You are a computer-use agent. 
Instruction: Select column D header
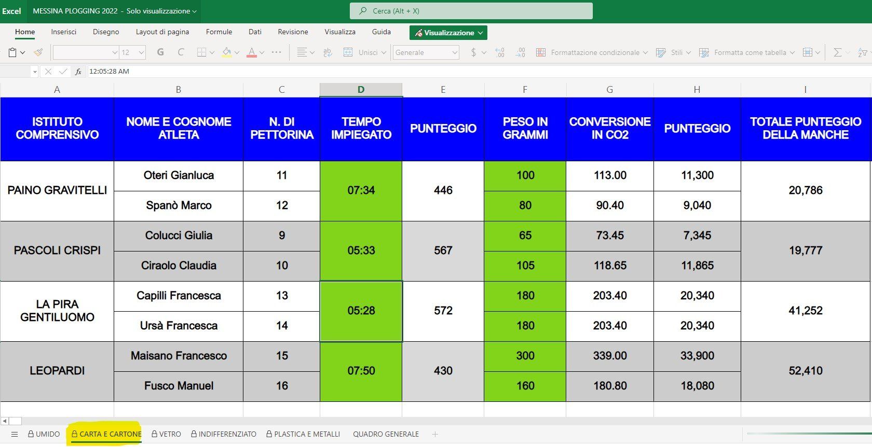pyautogui.click(x=361, y=90)
